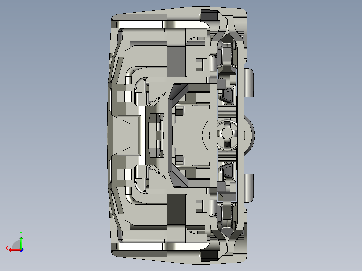Click the red X axis arrow on triad
Screen dimensions: 362x271
point(14,250)
